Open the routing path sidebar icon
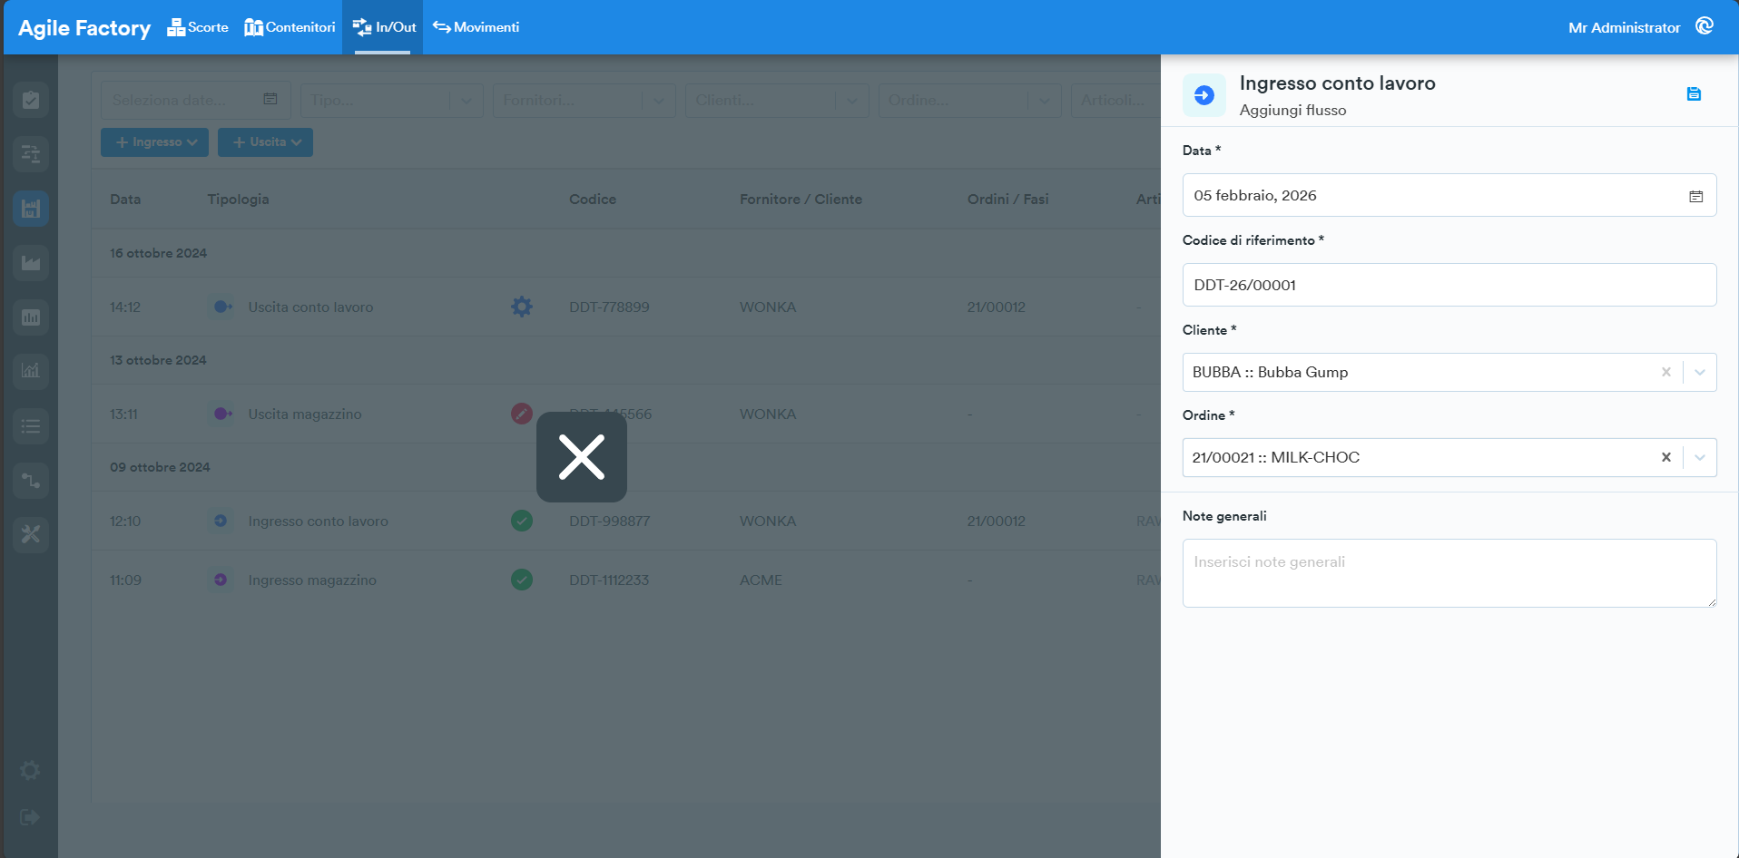This screenshot has width=1739, height=858. pyautogui.click(x=31, y=480)
